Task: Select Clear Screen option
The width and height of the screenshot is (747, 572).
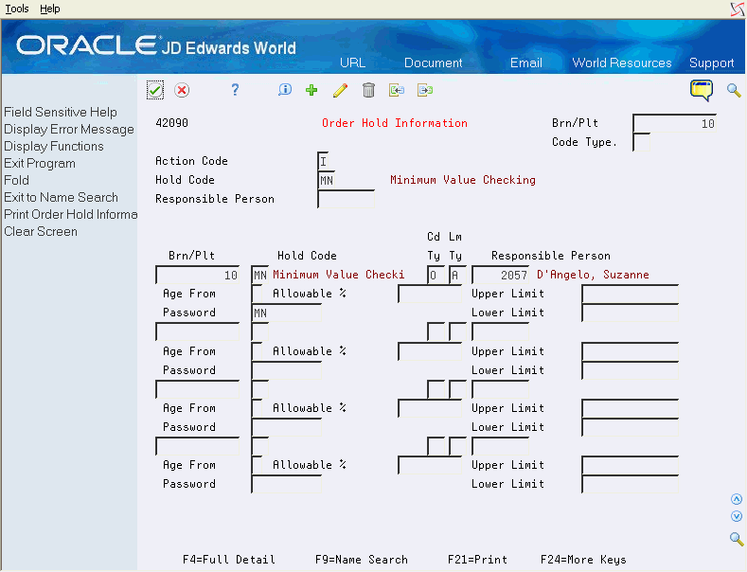Action: (x=41, y=232)
